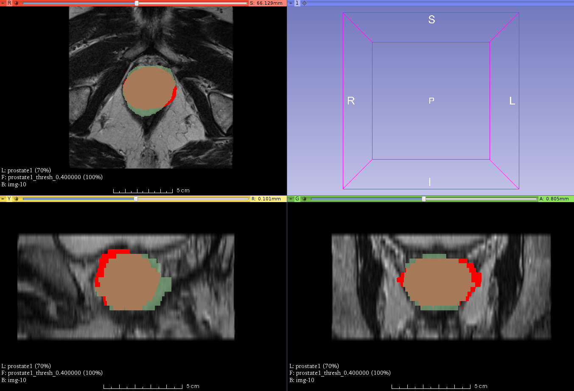Click the S: 66.129mm offset field
574x391 pixels.
point(266,3)
